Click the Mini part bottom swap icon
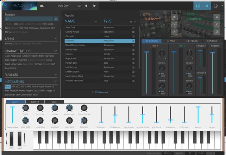 tap(174, 32)
